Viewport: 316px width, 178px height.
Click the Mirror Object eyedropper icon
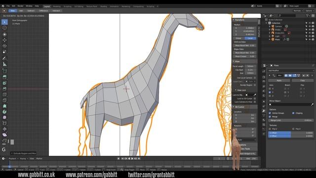click(312, 104)
